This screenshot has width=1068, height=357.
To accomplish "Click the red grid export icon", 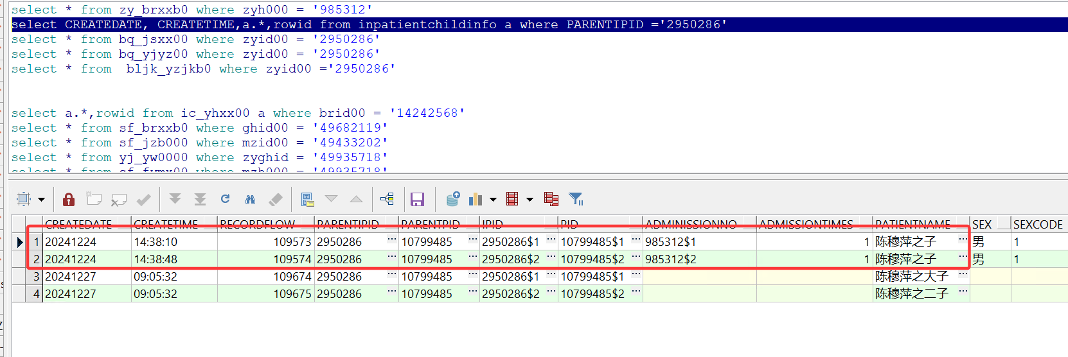I will point(512,199).
